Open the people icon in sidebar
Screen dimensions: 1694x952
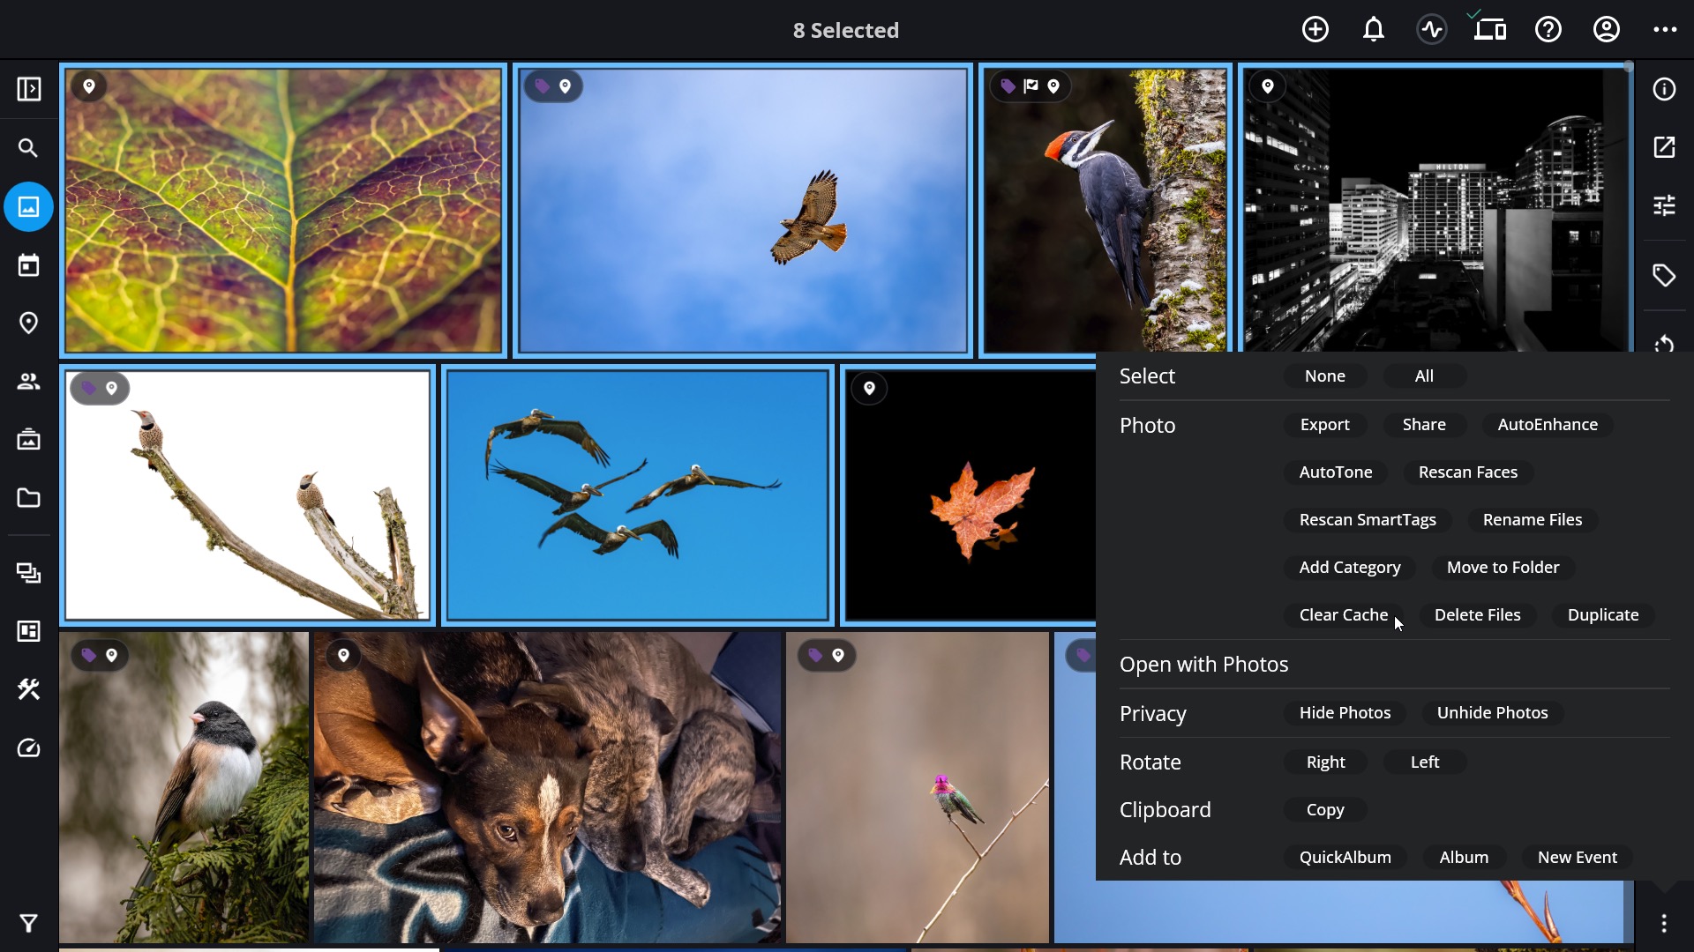28,382
